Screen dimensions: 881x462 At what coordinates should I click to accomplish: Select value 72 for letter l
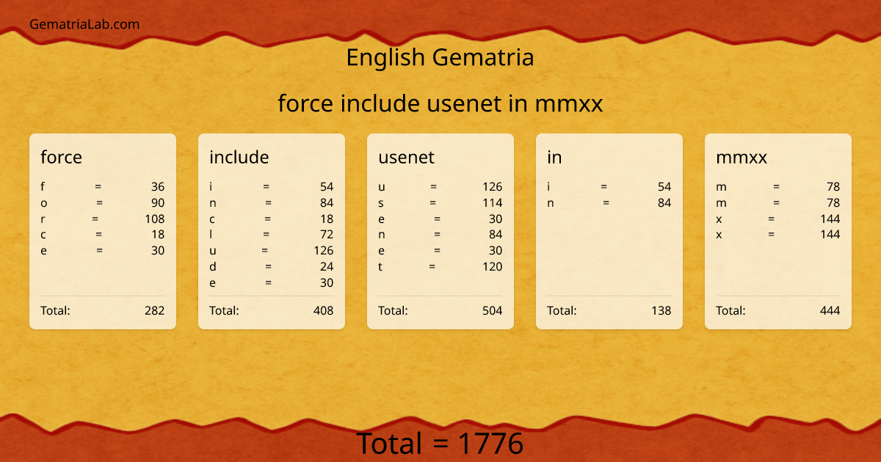(x=327, y=235)
